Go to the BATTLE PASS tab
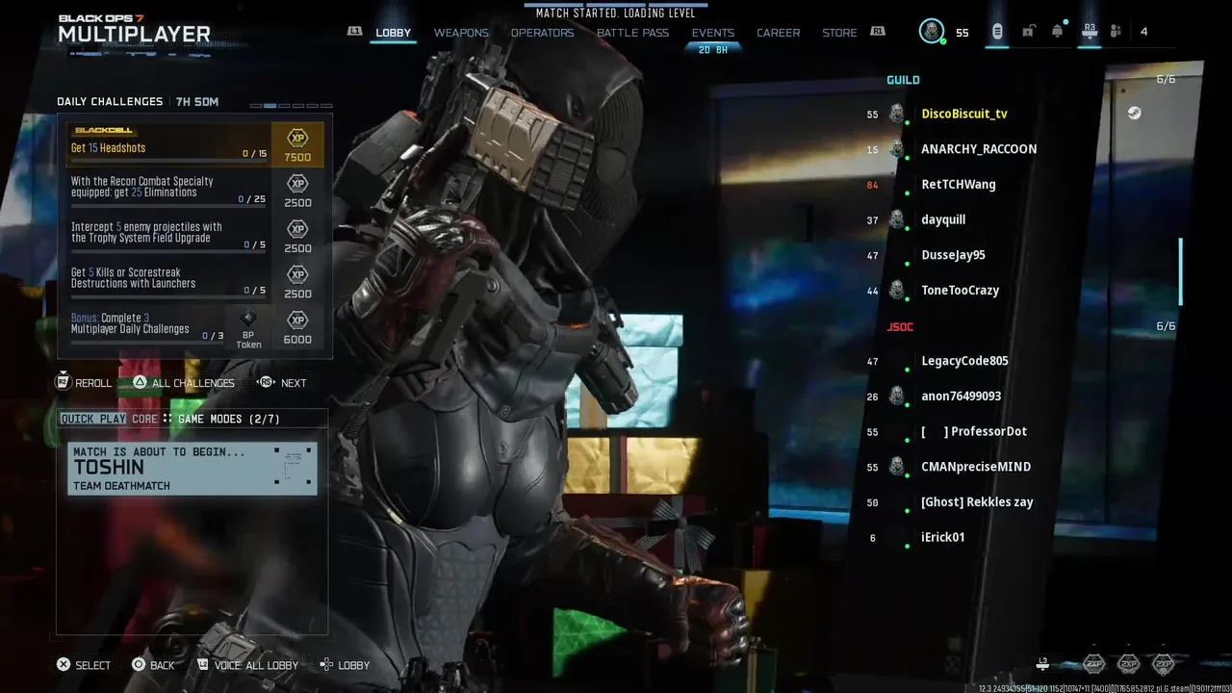This screenshot has height=693, width=1232. point(632,33)
